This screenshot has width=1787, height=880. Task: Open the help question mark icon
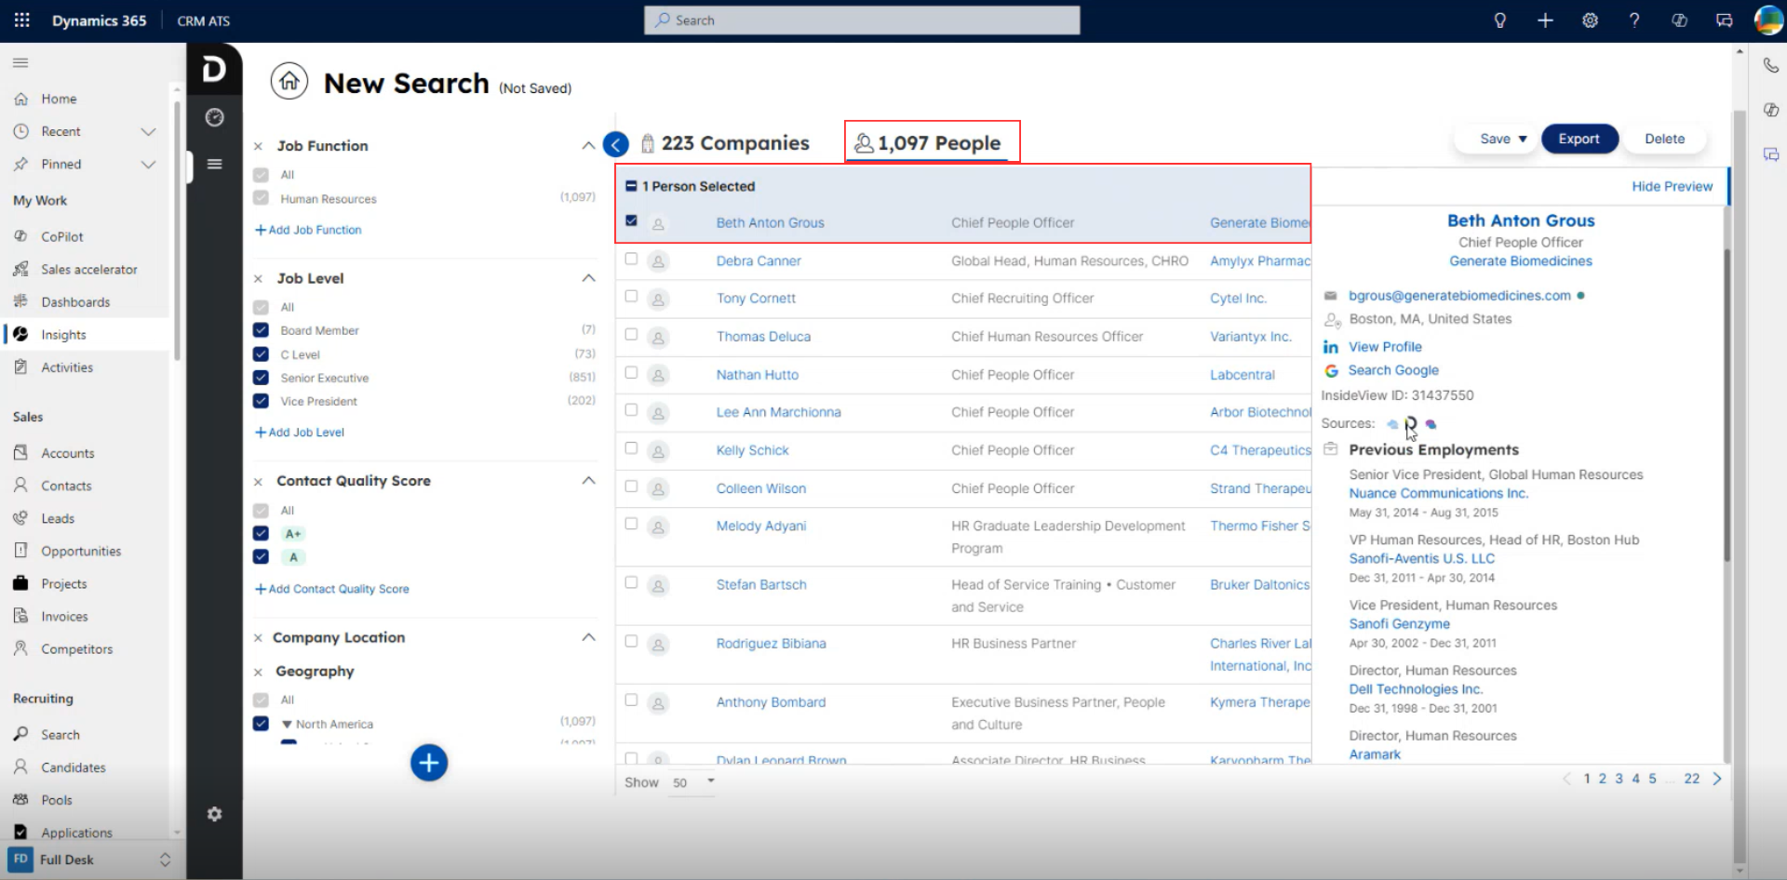click(x=1634, y=20)
